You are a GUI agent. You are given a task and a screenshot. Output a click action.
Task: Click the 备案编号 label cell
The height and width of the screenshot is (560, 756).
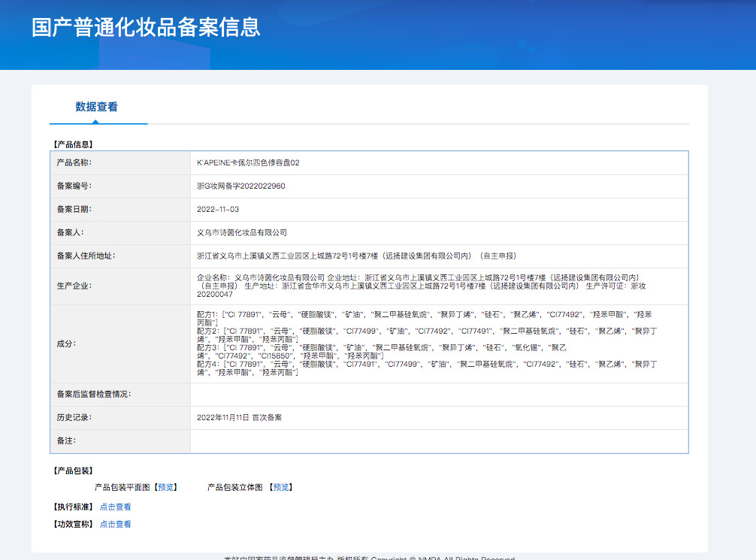120,186
